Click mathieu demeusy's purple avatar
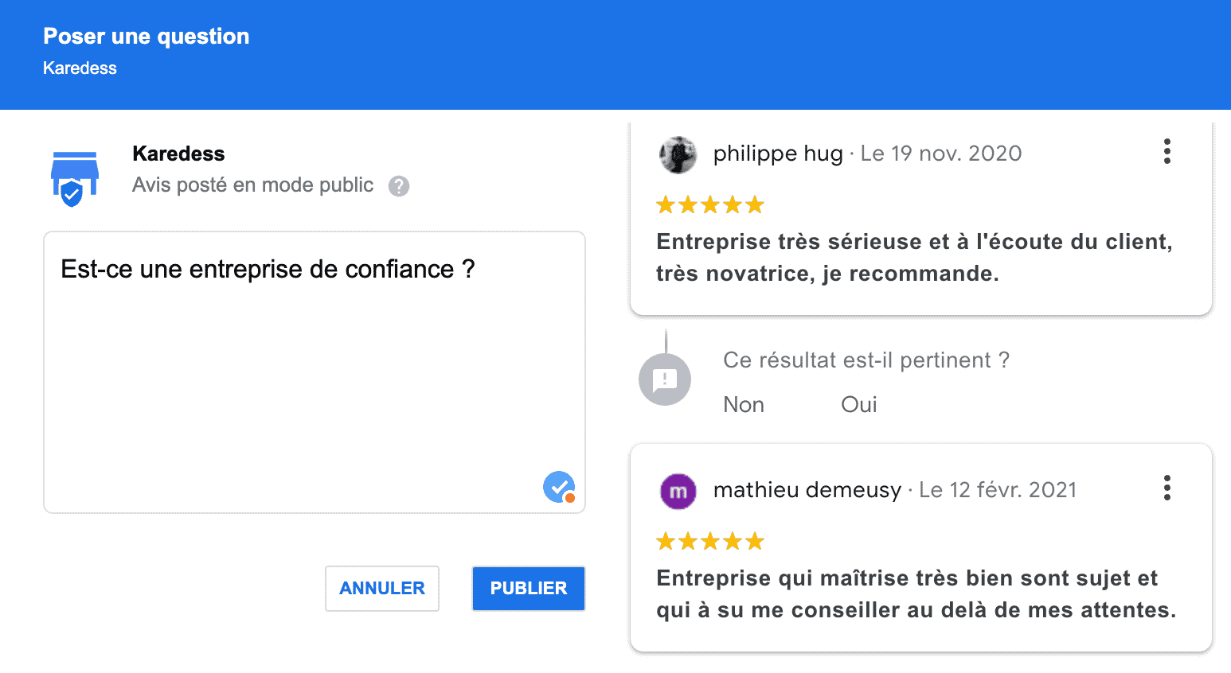 [x=678, y=491]
